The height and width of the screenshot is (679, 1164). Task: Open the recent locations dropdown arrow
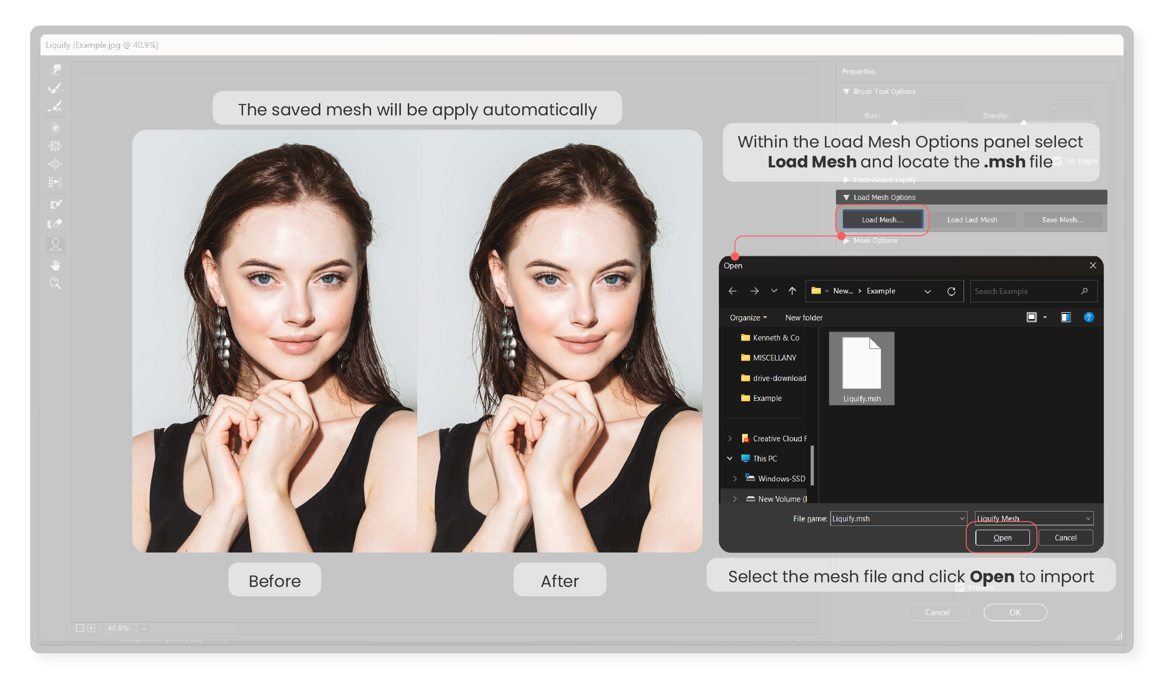(x=774, y=291)
